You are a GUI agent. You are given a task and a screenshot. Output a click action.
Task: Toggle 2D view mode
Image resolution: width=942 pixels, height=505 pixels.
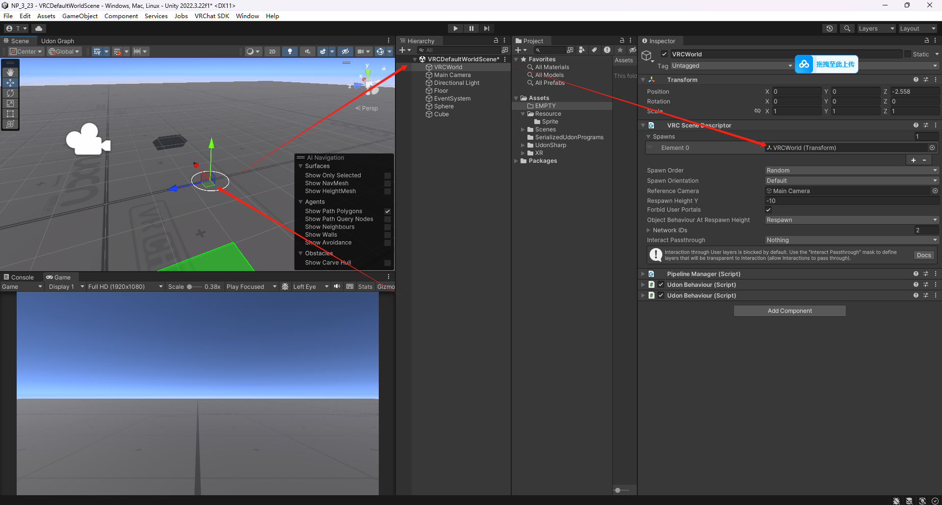coord(272,51)
